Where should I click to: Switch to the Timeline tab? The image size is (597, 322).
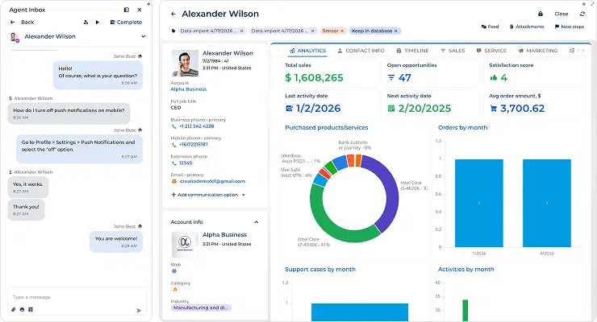point(412,51)
